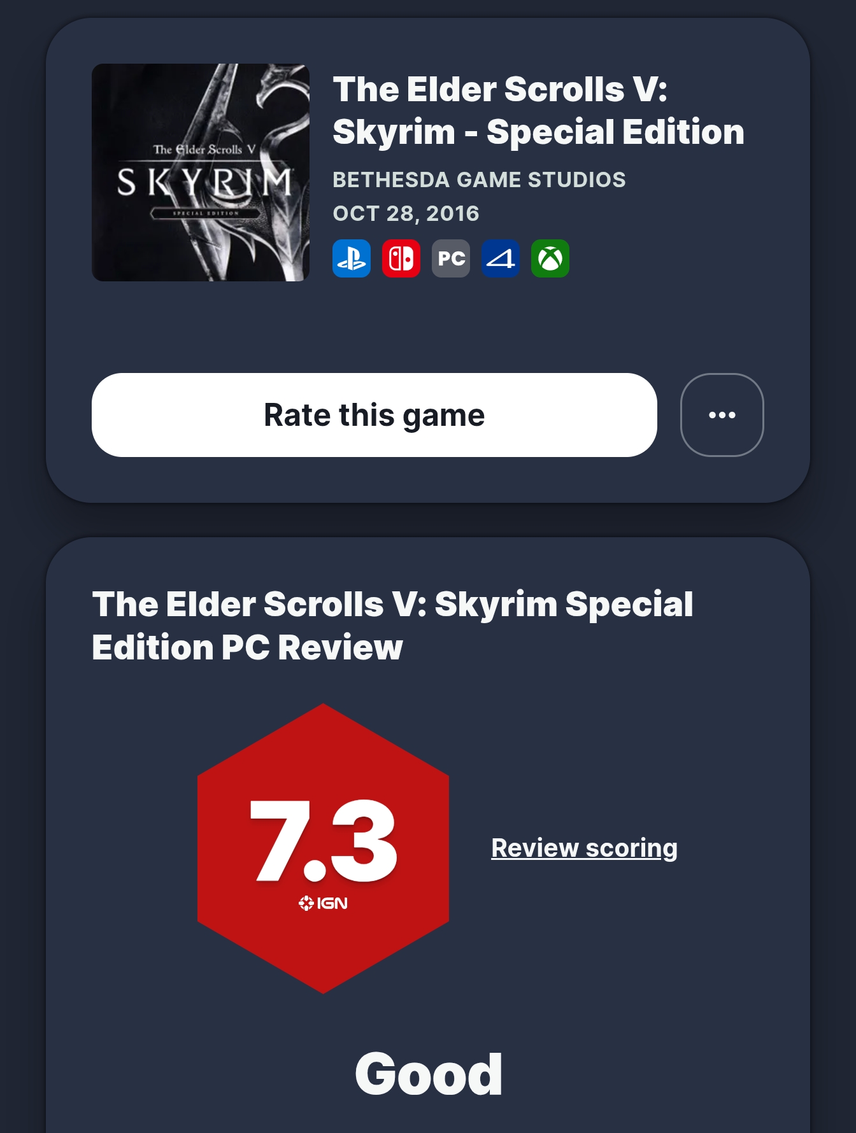Click the Good verdict text
856x1133 pixels.
[429, 1074]
